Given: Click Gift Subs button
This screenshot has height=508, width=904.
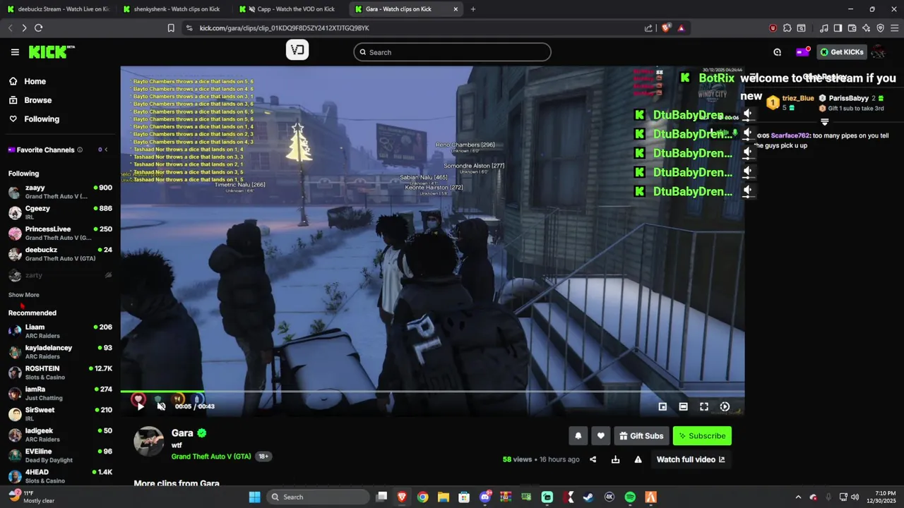Looking at the screenshot, I should click(641, 436).
